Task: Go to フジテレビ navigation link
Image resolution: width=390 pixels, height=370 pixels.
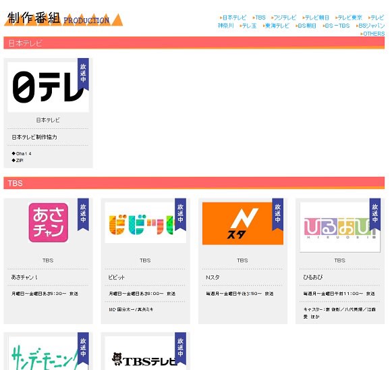Action: [x=284, y=18]
